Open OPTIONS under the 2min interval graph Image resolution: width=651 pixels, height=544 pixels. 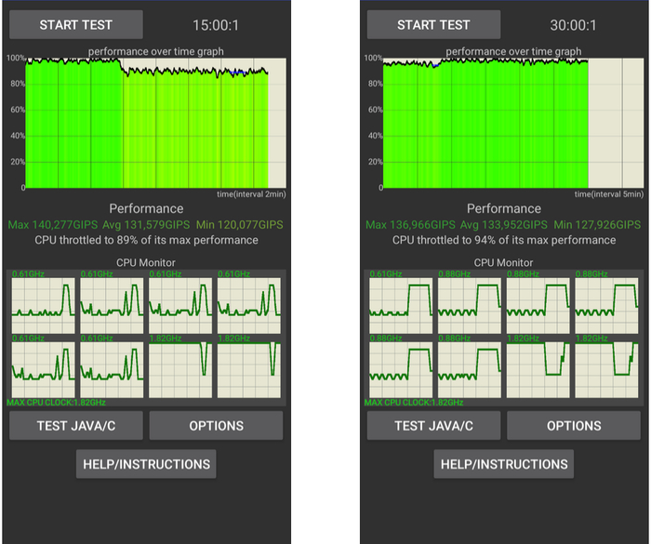216,426
